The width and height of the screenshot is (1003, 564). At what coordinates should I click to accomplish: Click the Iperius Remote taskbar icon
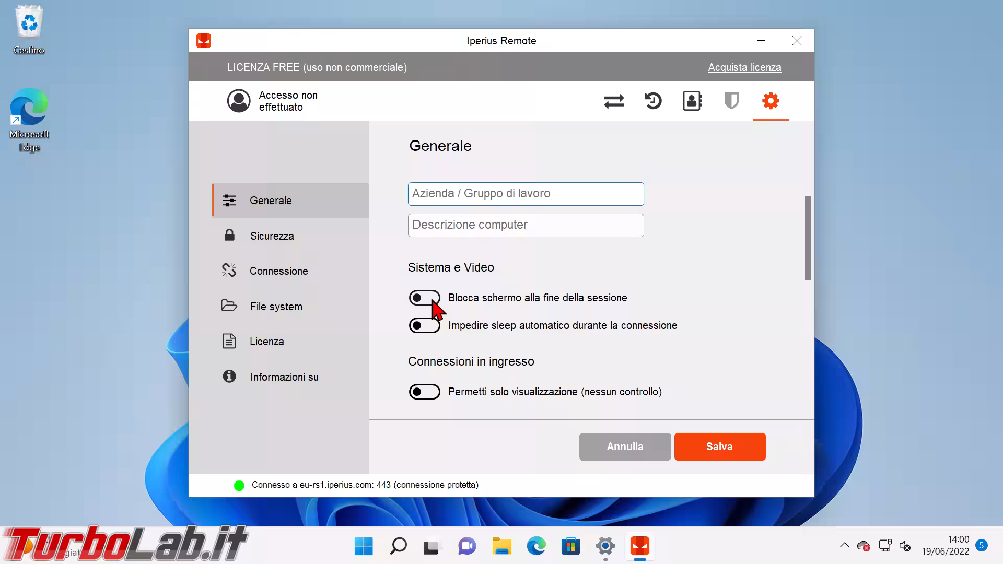[x=639, y=547]
